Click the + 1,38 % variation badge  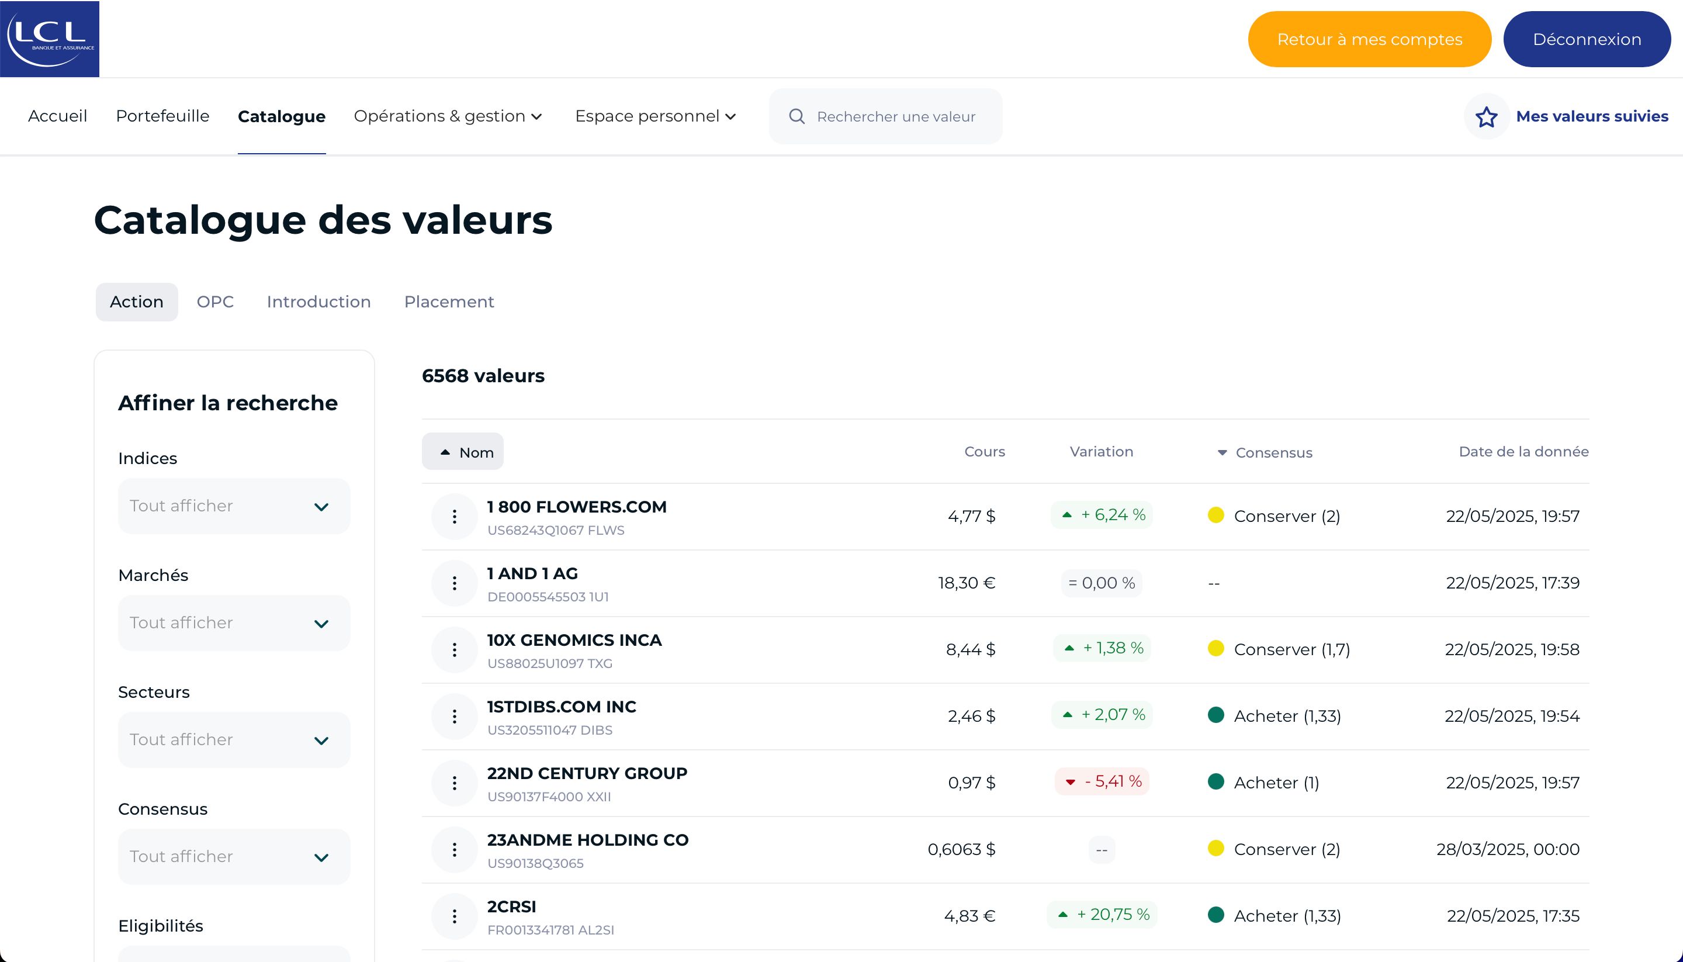[x=1102, y=648]
